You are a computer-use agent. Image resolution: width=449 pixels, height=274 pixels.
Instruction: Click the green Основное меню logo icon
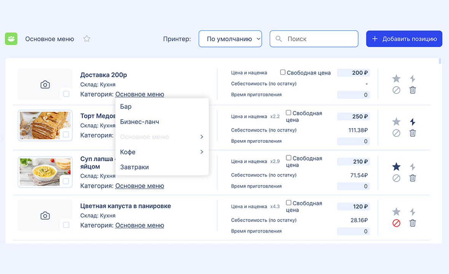click(11, 39)
